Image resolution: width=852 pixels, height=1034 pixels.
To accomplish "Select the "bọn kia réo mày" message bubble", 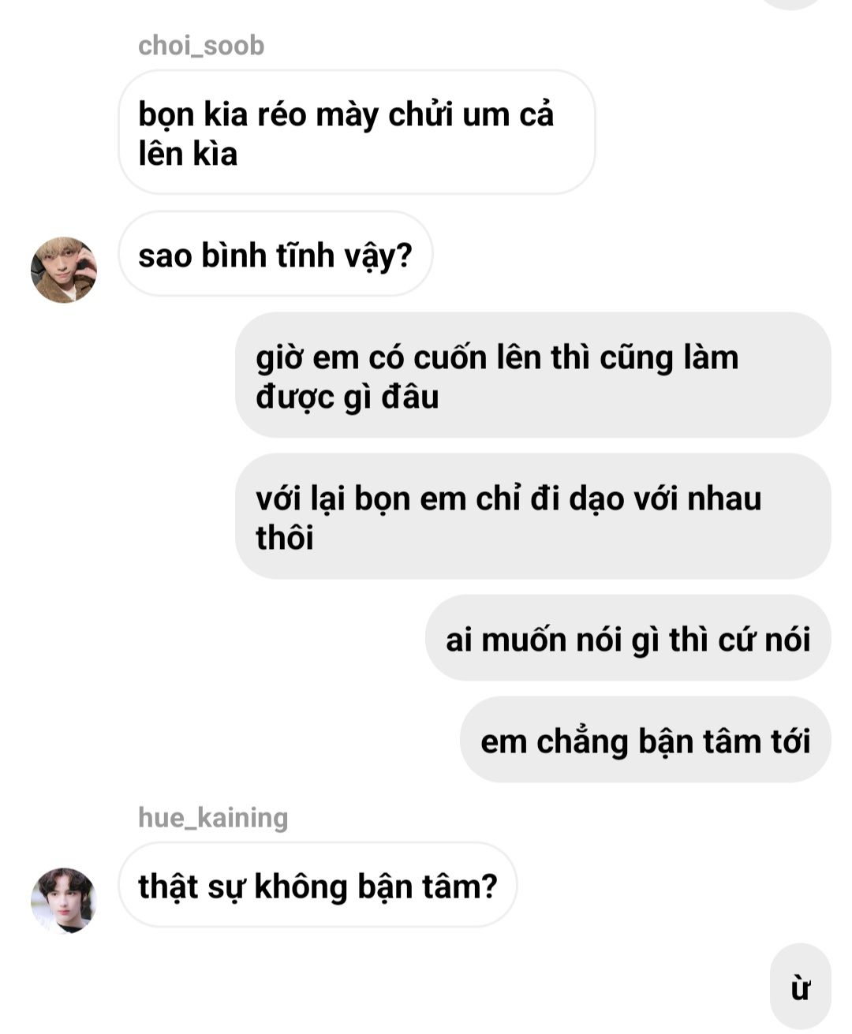I will click(x=357, y=133).
